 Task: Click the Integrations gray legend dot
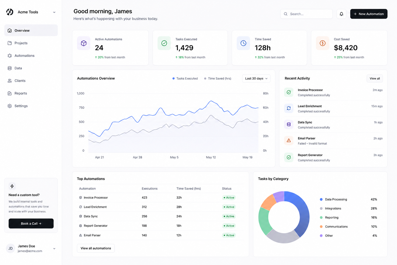tap(321, 209)
